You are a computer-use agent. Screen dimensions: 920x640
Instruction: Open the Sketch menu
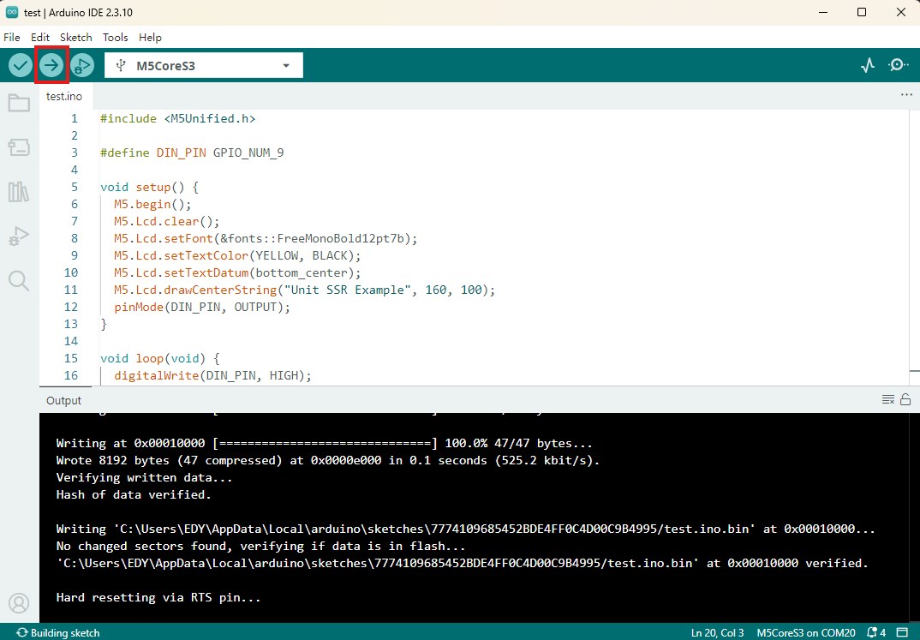75,37
